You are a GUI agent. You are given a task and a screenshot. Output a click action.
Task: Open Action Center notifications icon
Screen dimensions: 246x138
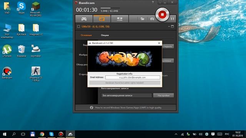coord(213,134)
